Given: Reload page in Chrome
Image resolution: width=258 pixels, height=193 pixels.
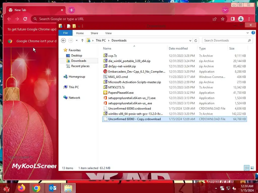Looking at the screenshot, I should (25, 19).
